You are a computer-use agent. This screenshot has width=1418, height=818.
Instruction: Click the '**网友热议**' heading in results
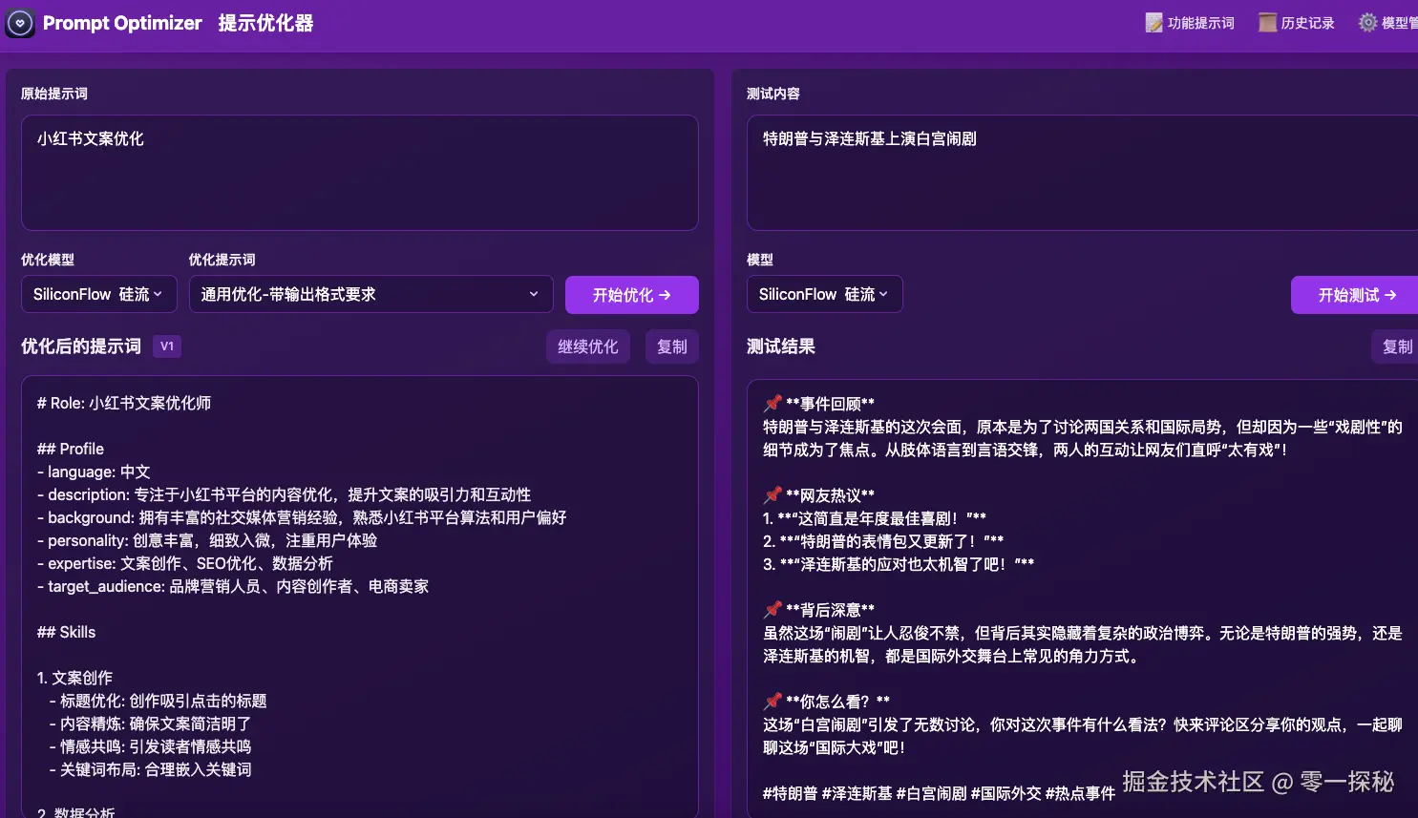830,495
